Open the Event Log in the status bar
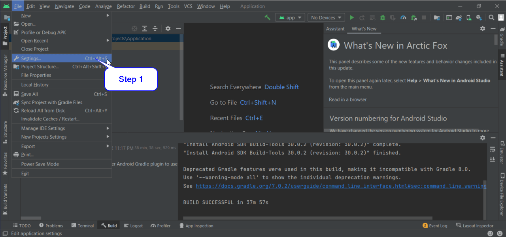 (435, 225)
